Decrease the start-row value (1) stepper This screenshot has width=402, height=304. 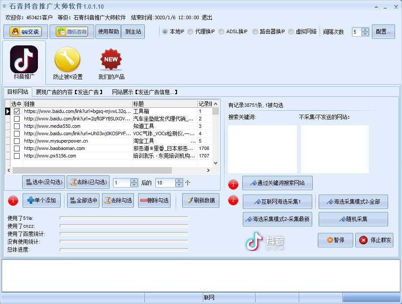pyautogui.click(x=134, y=184)
